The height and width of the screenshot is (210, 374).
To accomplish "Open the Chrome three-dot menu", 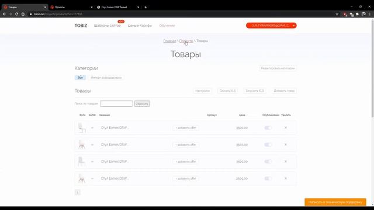I will pos(370,14).
